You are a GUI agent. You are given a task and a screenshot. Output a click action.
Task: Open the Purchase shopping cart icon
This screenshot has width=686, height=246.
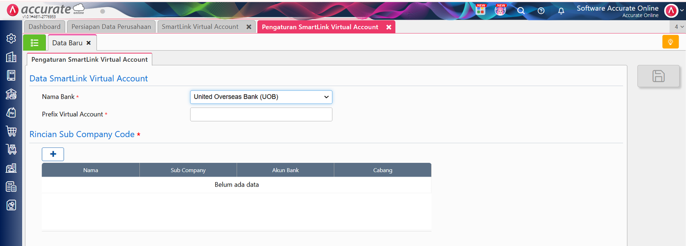(11, 131)
